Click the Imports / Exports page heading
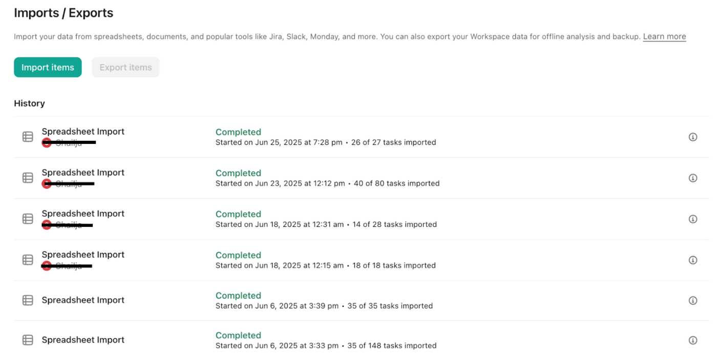The height and width of the screenshot is (360, 717). 64,13
